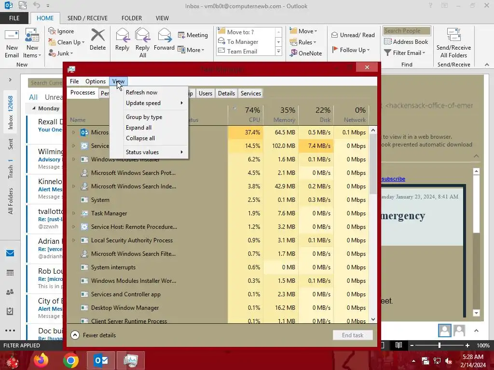Click the muted volume tray icon
Screen dimensions: 494x370
[449, 361]
